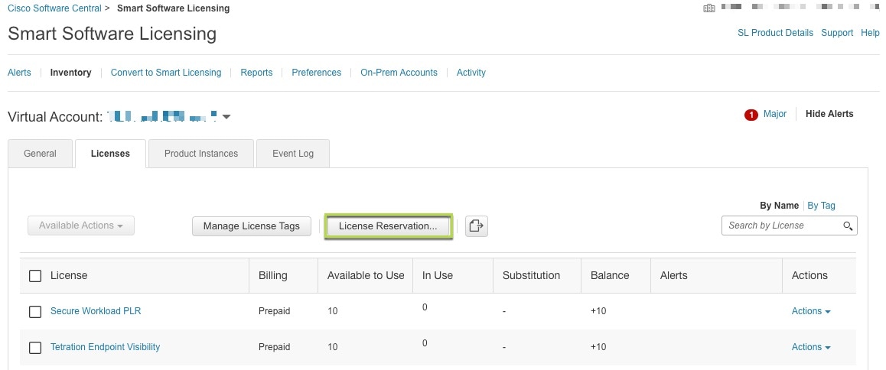Select all licenses header checkbox
Screen dimensions: 886x370
(x=35, y=276)
